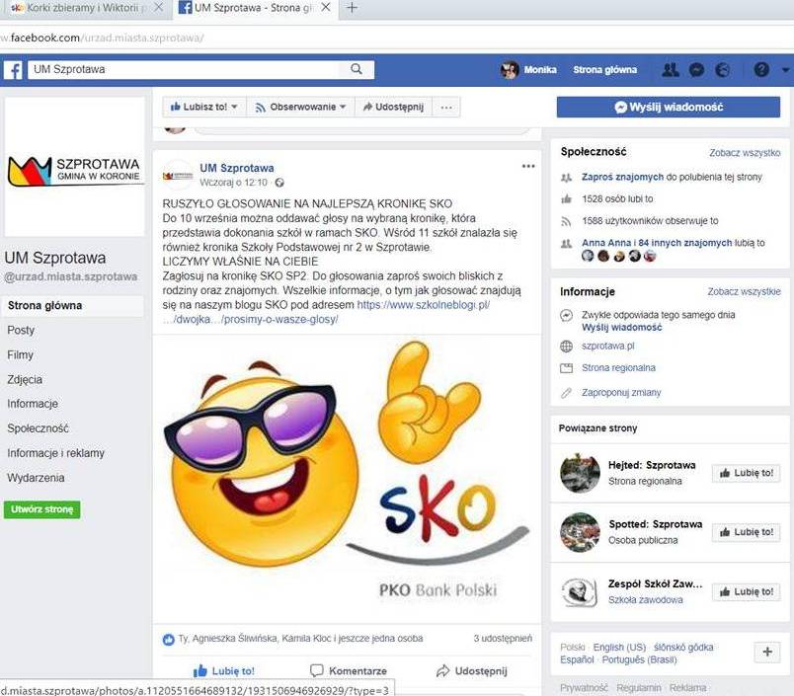Click Lubię to! under the post
Viewport: 794px width, 696px height.
click(x=224, y=671)
